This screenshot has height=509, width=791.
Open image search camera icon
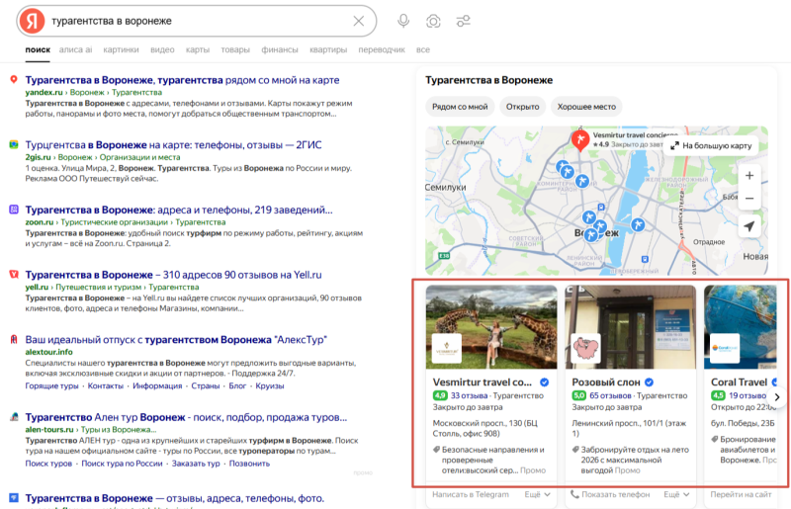pos(433,21)
